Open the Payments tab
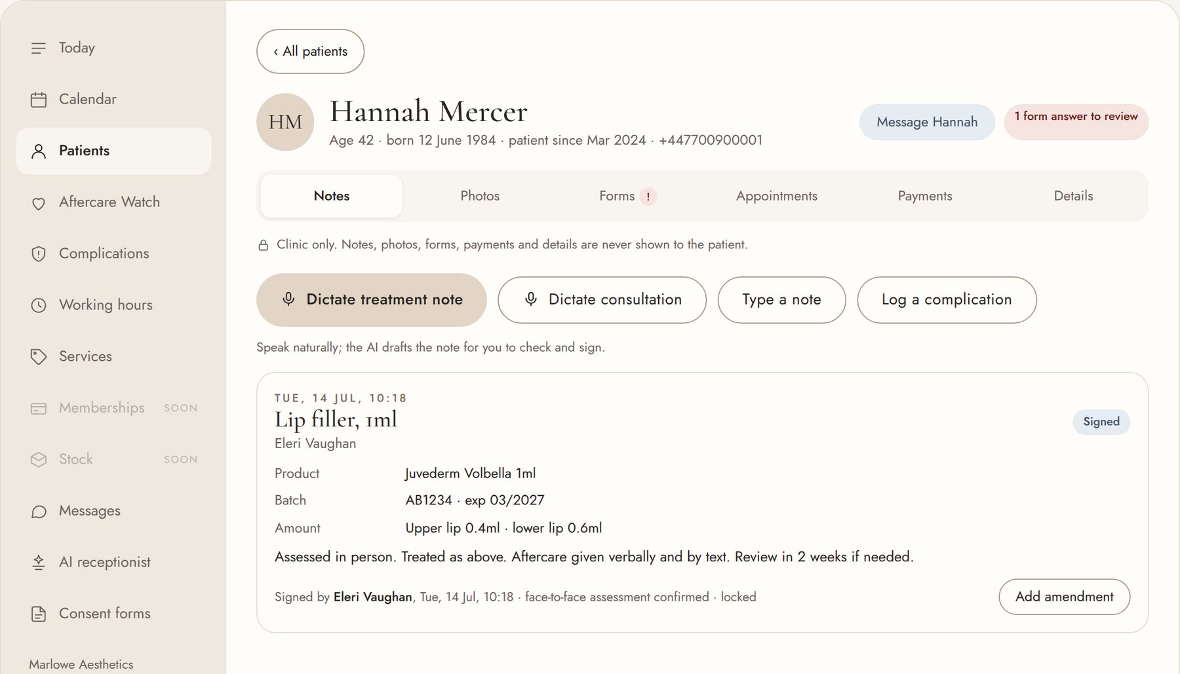Image resolution: width=1180 pixels, height=674 pixels. coord(924,196)
